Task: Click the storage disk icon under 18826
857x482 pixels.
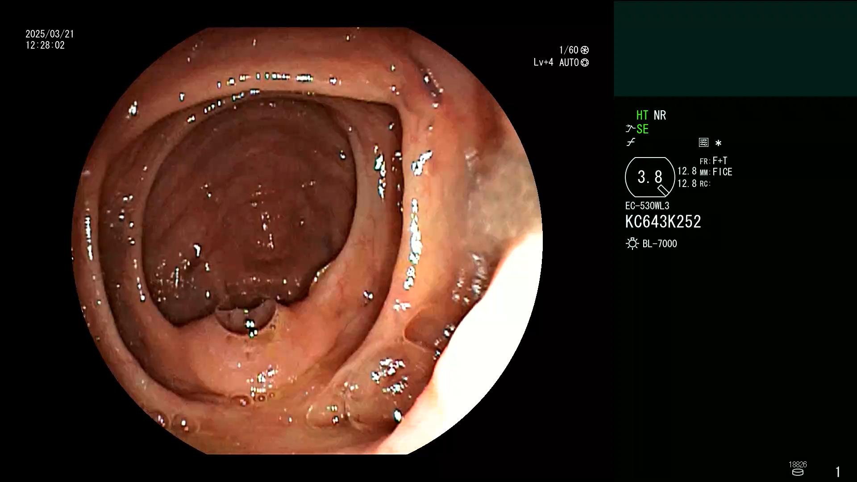Action: (x=798, y=472)
